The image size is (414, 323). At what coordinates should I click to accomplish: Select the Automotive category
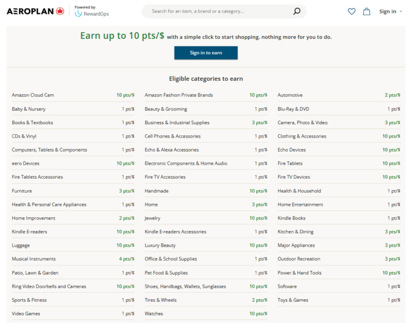(x=290, y=95)
